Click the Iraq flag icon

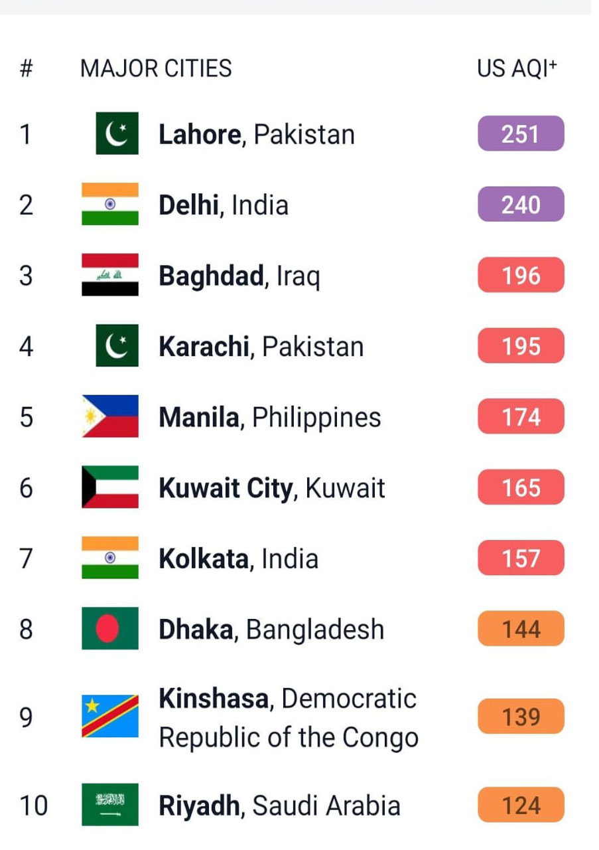(110, 275)
